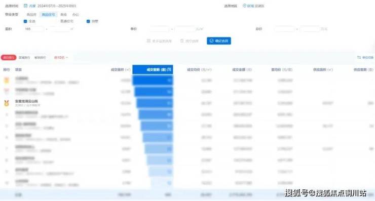The width and height of the screenshot is (375, 201).
Task: Toggle the 别墅 checkbox
Action: (88, 21)
